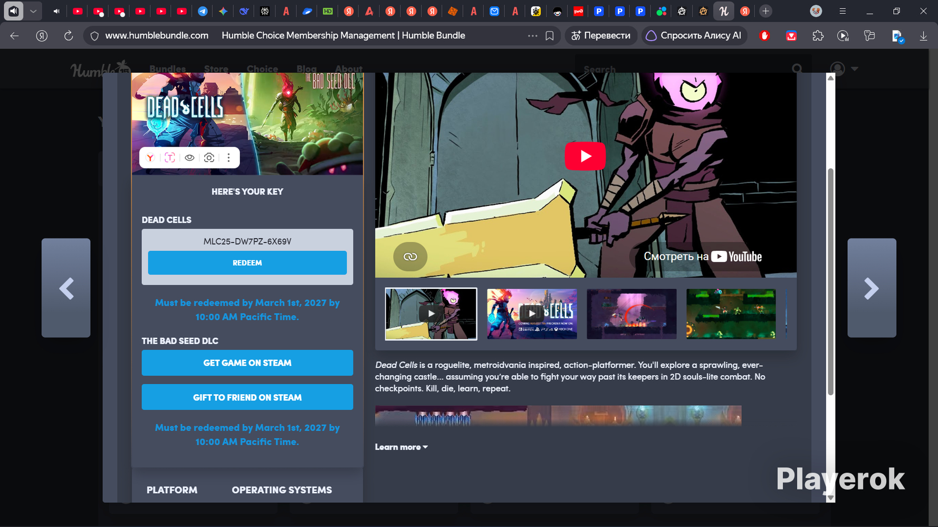This screenshot has width=938, height=527.
Task: Click the modal scrollbar up arrow
Action: click(x=830, y=78)
